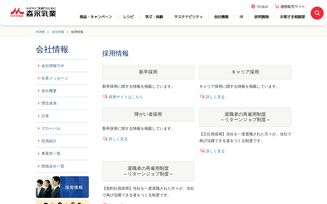The height and width of the screenshot is (204, 327).
Task: Click the shopping cart icon for online shop
Action: point(277,6)
